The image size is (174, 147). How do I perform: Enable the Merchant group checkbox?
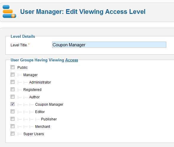tap(12, 126)
